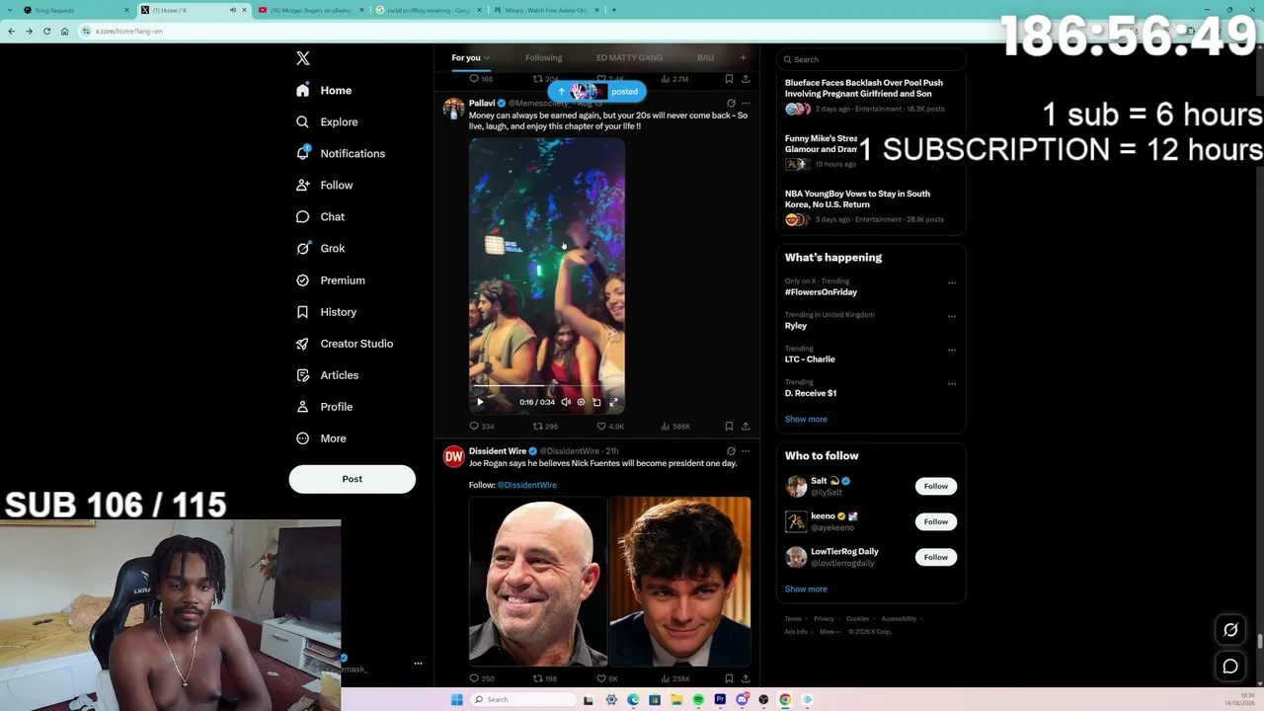Open Premium in the sidebar
Screen dimensions: 1264x711
point(330,279)
